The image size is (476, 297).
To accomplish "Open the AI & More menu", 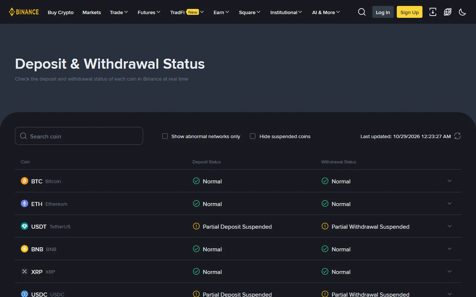I will (x=326, y=12).
